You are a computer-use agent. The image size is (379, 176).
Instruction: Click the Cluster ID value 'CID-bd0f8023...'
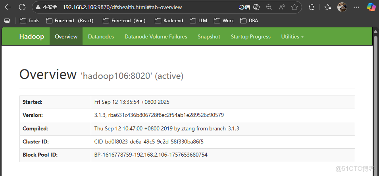pyautogui.click(x=149, y=142)
